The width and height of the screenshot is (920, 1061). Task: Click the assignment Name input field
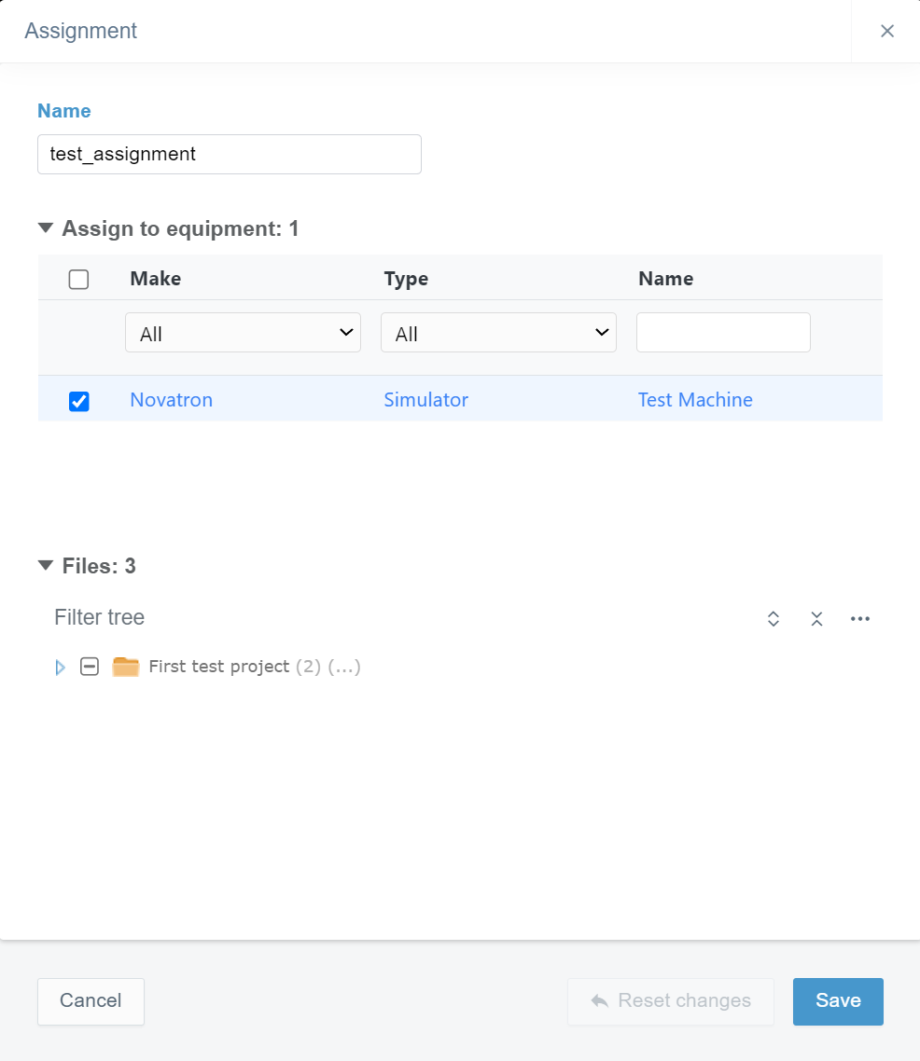pos(229,154)
